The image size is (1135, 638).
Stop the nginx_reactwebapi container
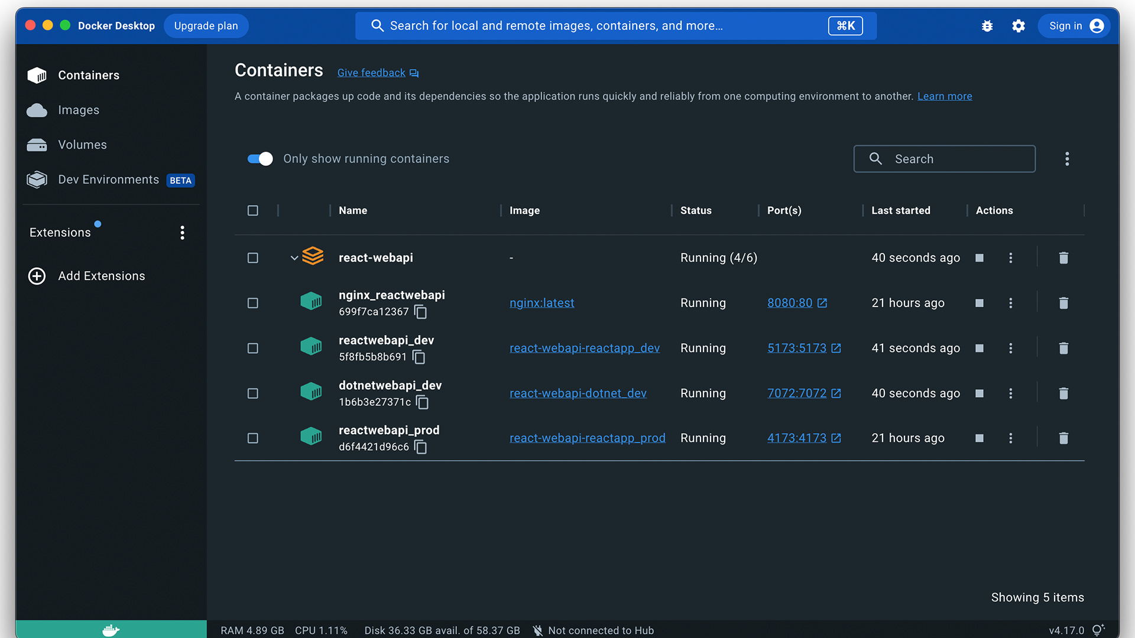pos(980,303)
